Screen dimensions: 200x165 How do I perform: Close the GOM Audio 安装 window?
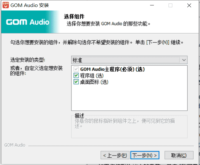coord(189,5)
